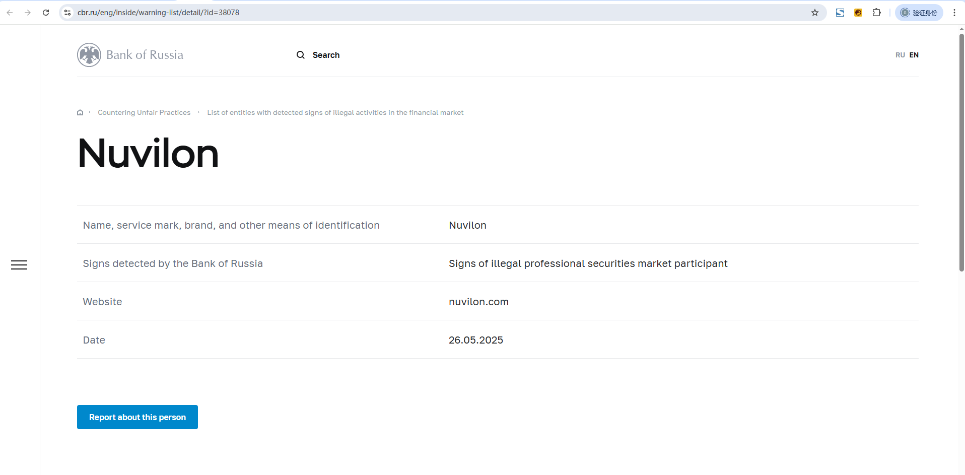Switch language to RU
The height and width of the screenshot is (475, 965).
900,55
